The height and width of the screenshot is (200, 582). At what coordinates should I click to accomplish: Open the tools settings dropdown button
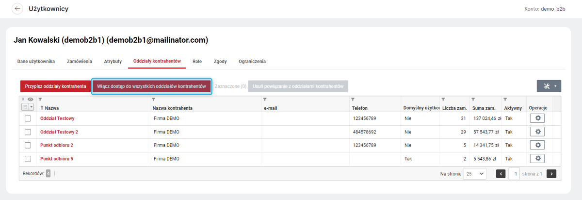(x=549, y=86)
